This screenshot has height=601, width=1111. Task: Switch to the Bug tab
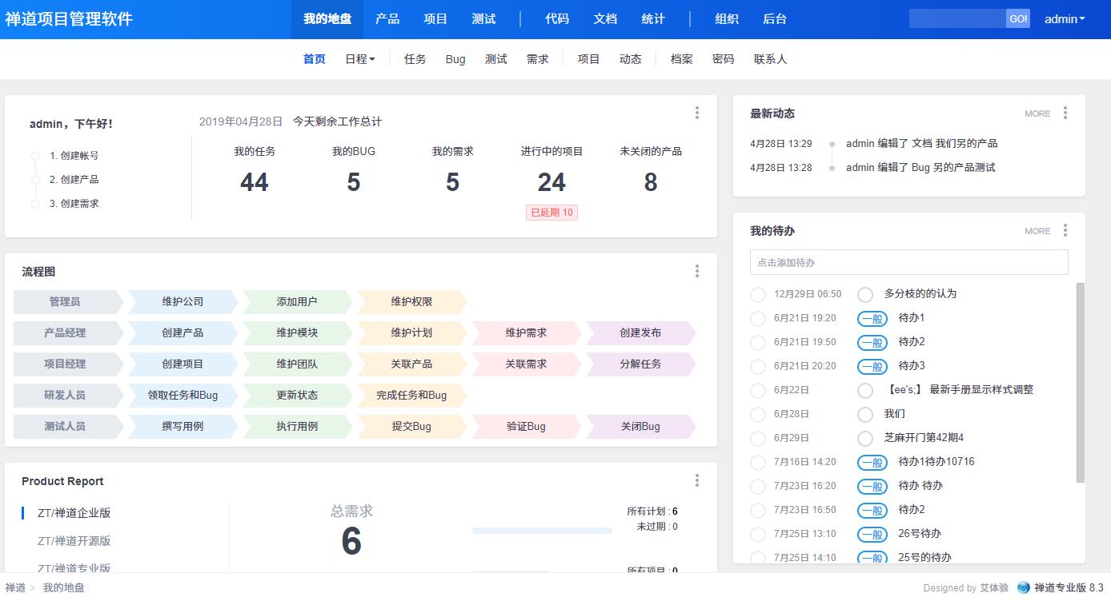point(455,59)
